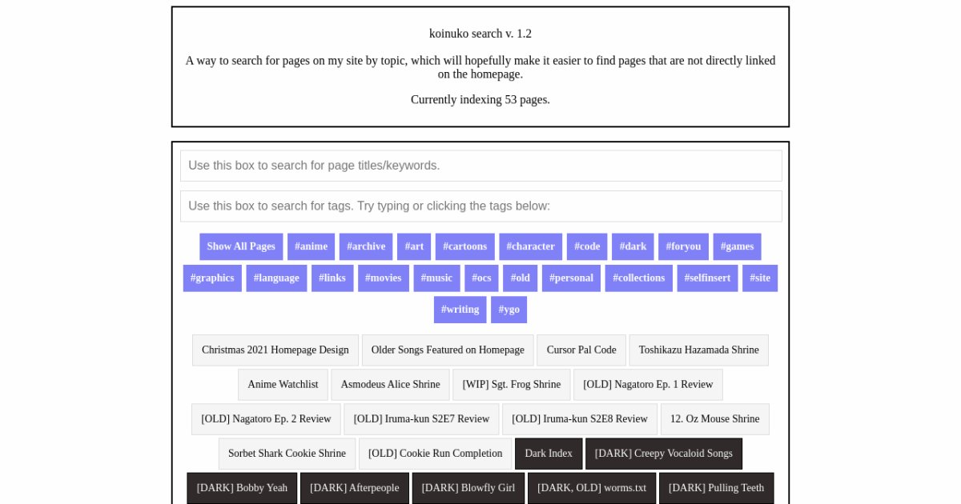Select the #dark tag
This screenshot has width=961, height=504.
click(633, 246)
